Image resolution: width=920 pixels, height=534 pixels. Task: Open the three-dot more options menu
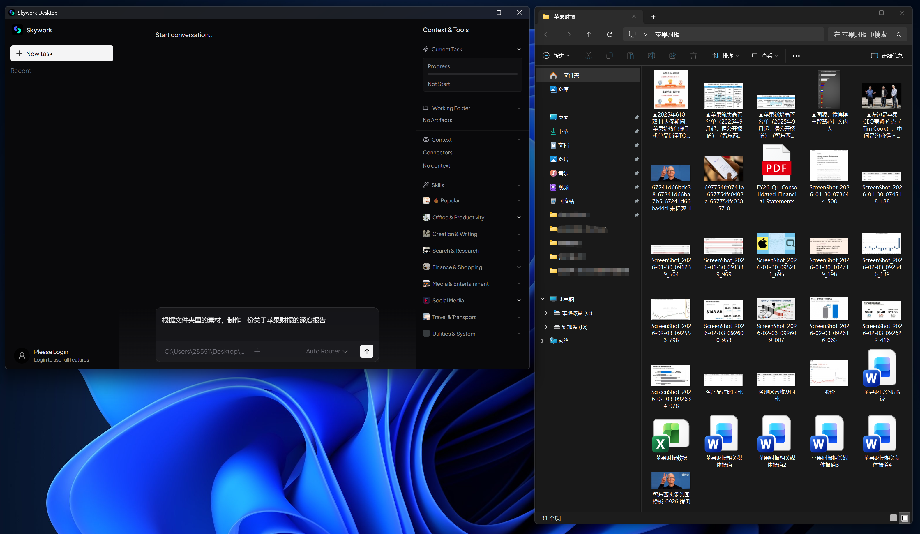tap(796, 56)
